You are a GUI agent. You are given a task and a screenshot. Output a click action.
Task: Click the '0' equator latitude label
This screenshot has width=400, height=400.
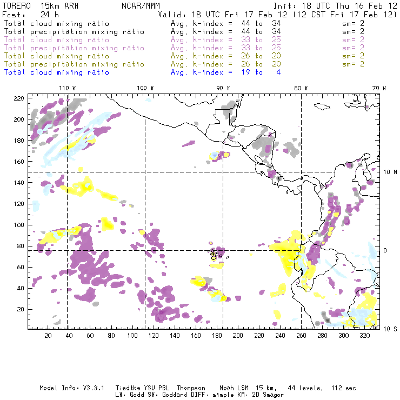[385, 251]
